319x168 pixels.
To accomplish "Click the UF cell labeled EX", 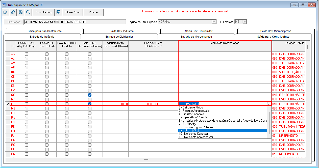I will 13,90.
